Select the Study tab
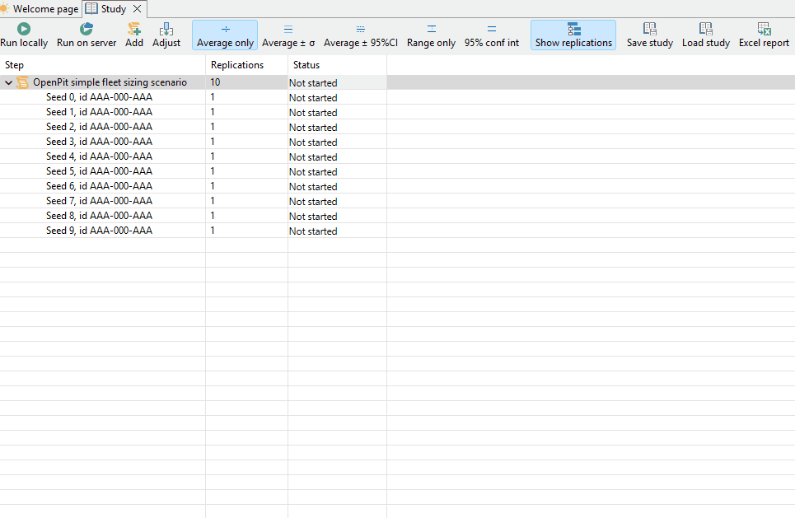Screen dimensions: 795x518 (113, 8)
